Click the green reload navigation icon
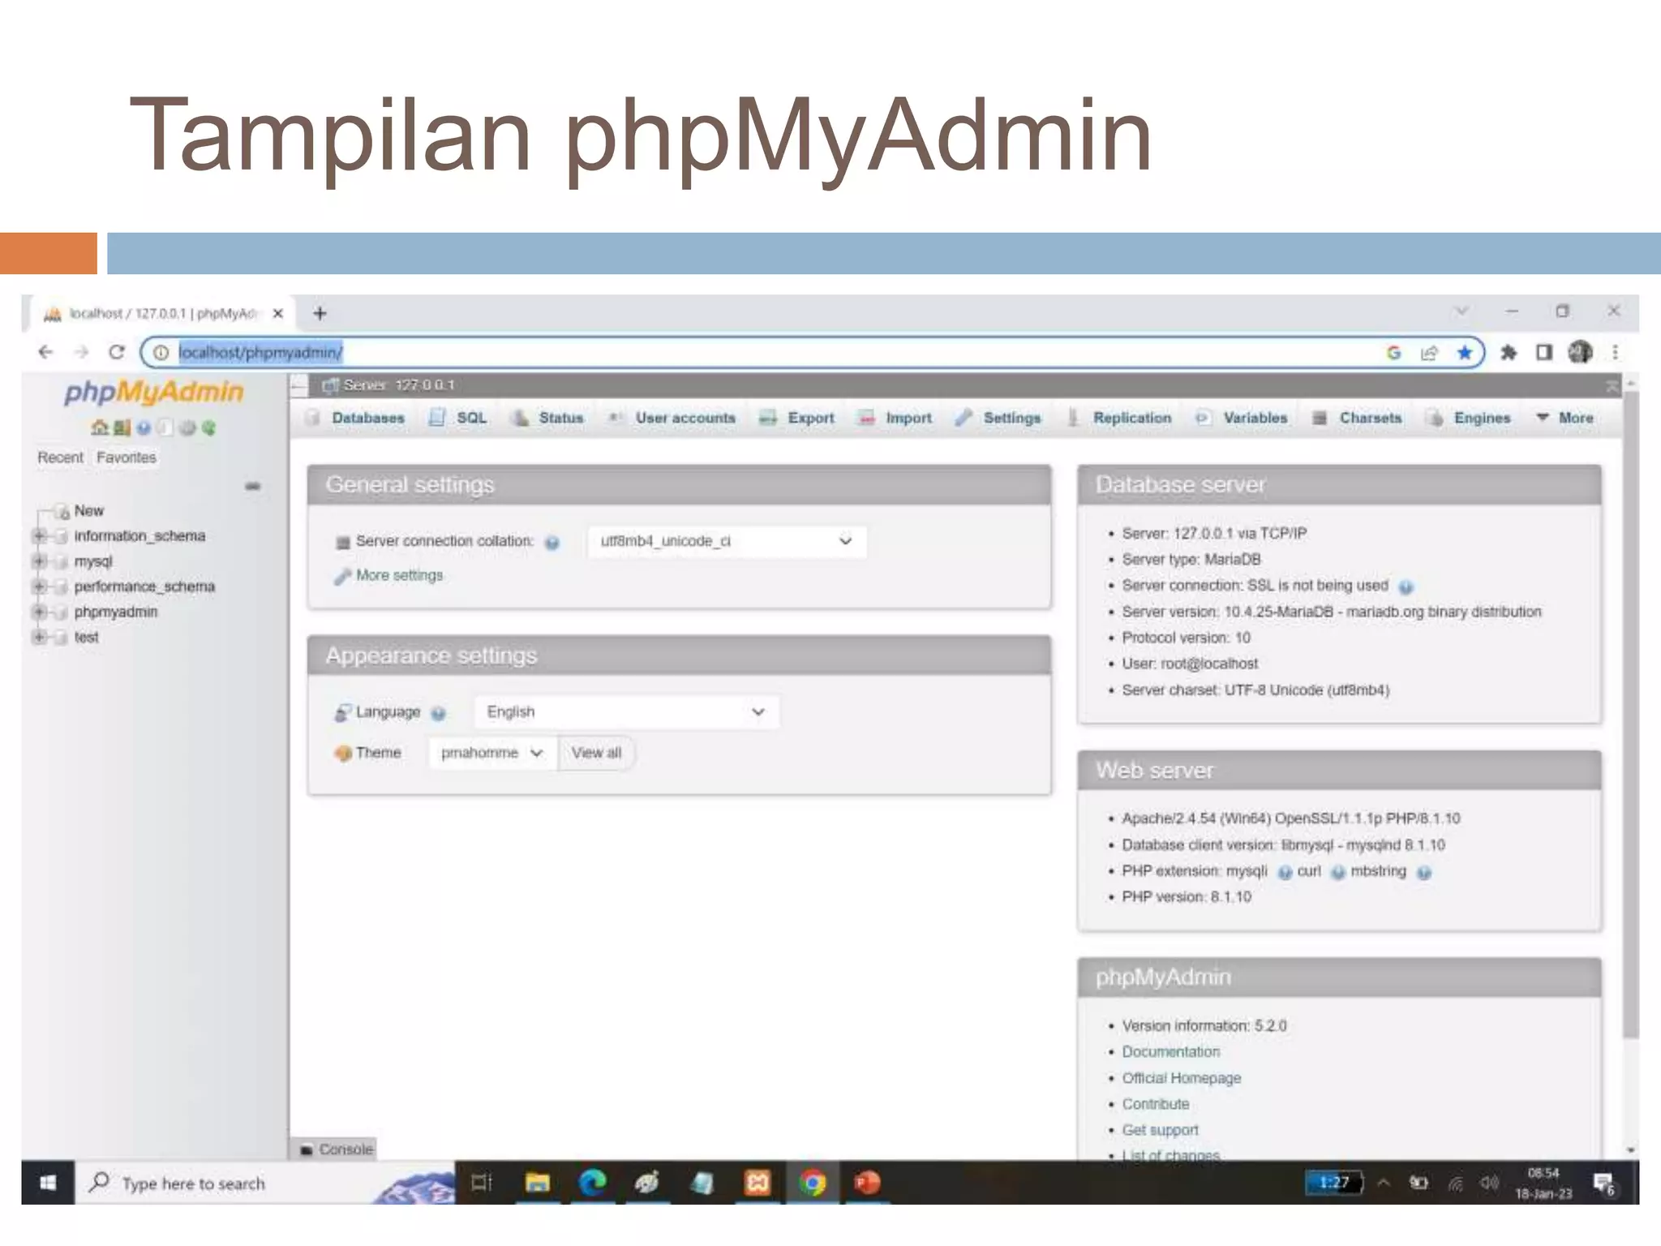 tap(208, 428)
